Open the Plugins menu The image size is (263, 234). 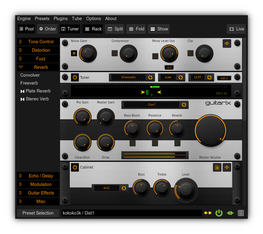[61, 19]
